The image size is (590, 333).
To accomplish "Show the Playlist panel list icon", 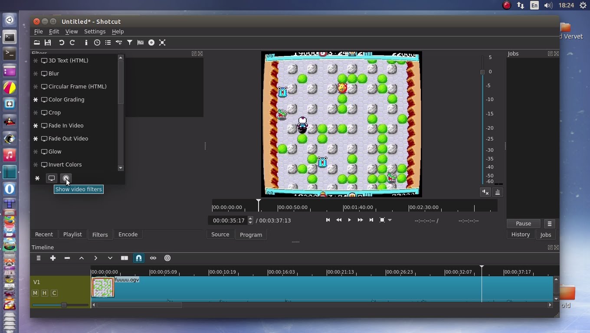I will (x=108, y=42).
